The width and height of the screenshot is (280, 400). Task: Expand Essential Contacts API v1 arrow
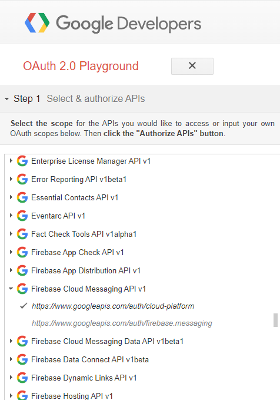tap(11, 197)
